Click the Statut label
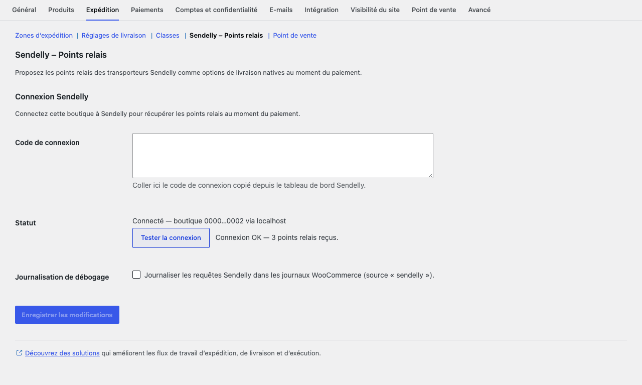Screen dimensions: 642x385 (x=26, y=223)
